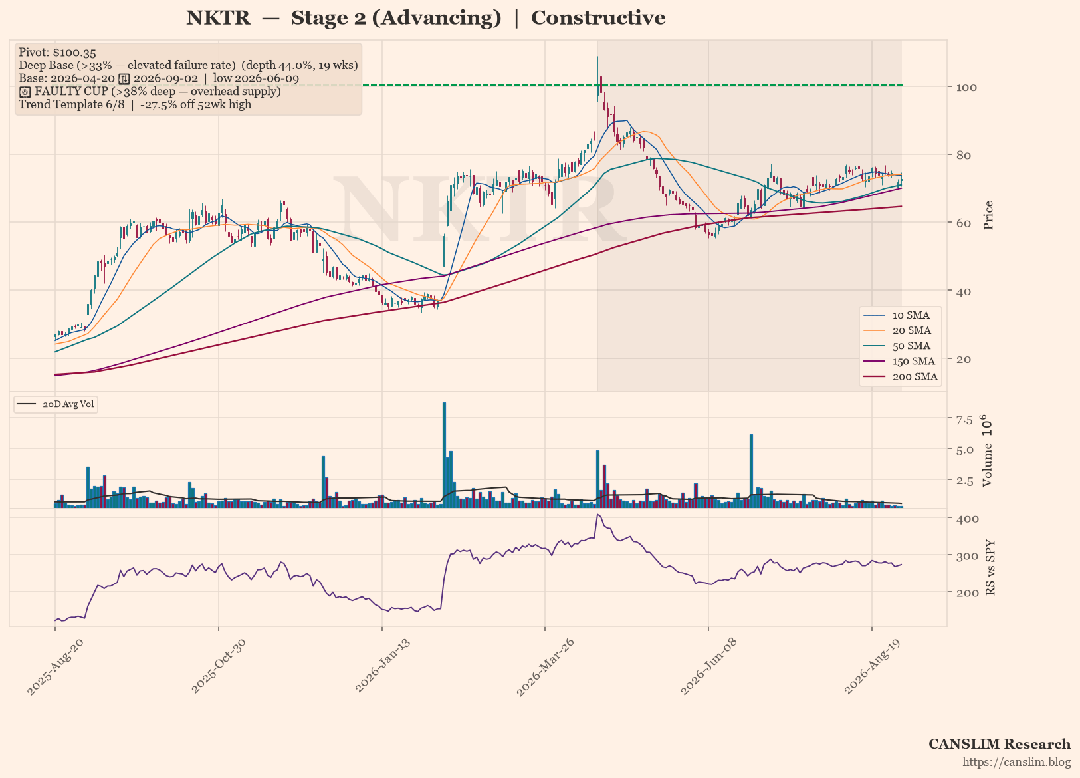Click the 20 price tick label
The width and height of the screenshot is (1080, 778).
(x=963, y=359)
